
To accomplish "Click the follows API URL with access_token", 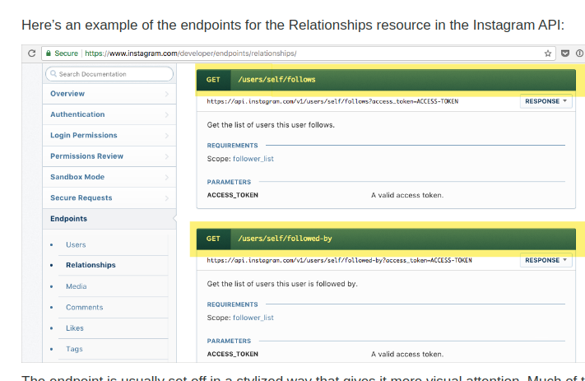I will 332,101.
